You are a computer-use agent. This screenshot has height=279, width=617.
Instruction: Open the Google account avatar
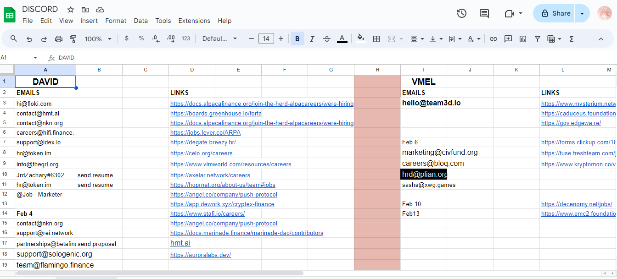click(605, 13)
